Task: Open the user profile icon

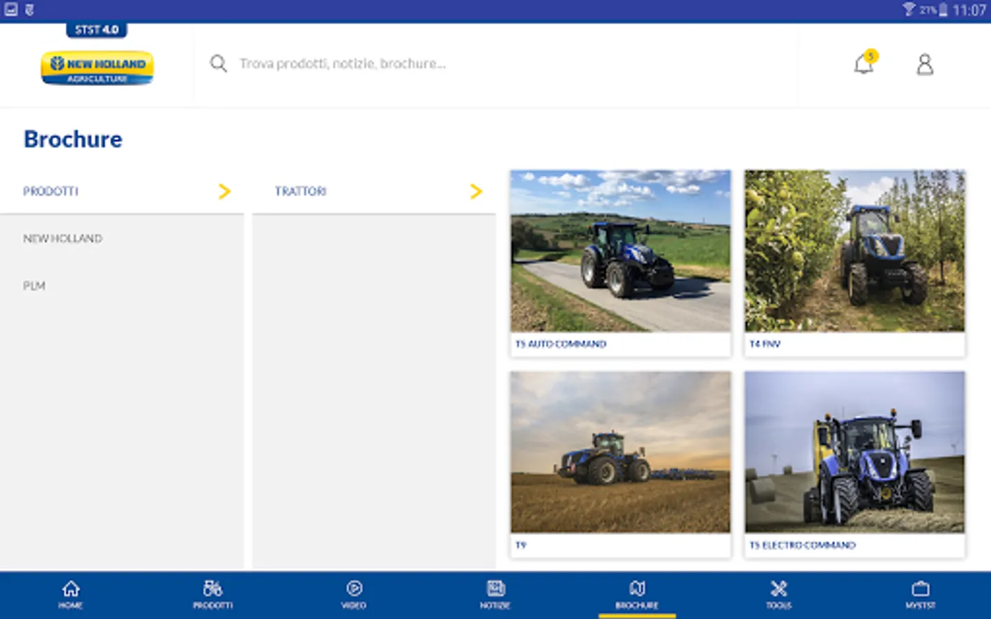Action: click(925, 65)
